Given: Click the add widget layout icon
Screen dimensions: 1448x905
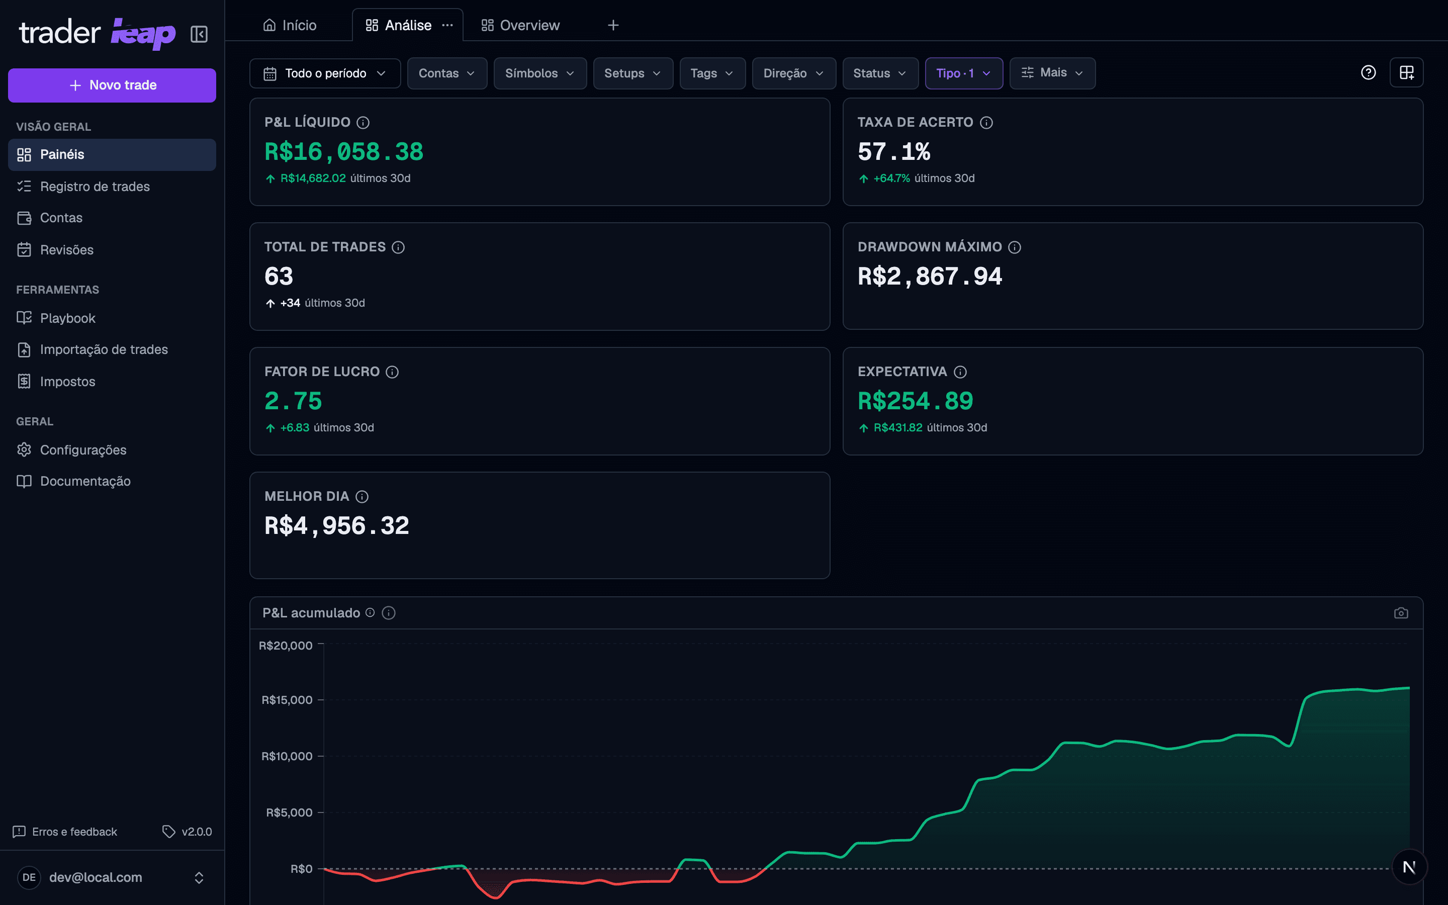Looking at the screenshot, I should pos(1407,73).
